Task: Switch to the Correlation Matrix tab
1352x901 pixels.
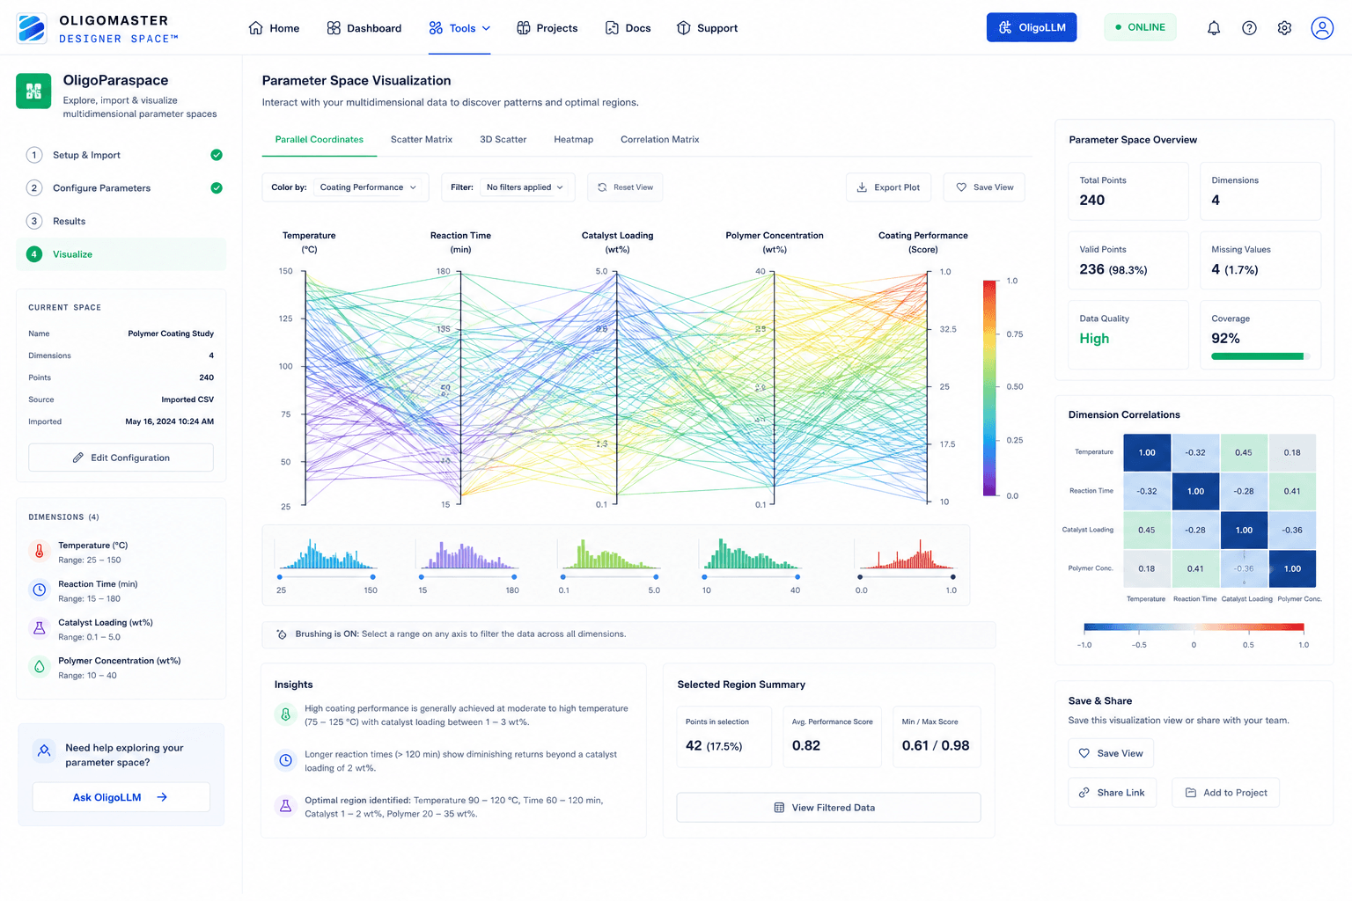Action: [660, 139]
